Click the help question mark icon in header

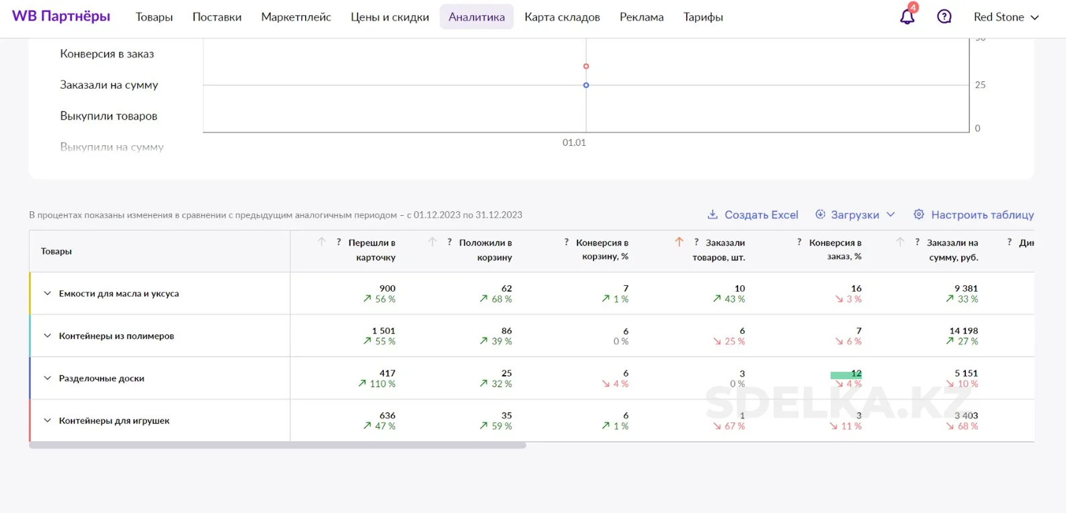tap(944, 17)
